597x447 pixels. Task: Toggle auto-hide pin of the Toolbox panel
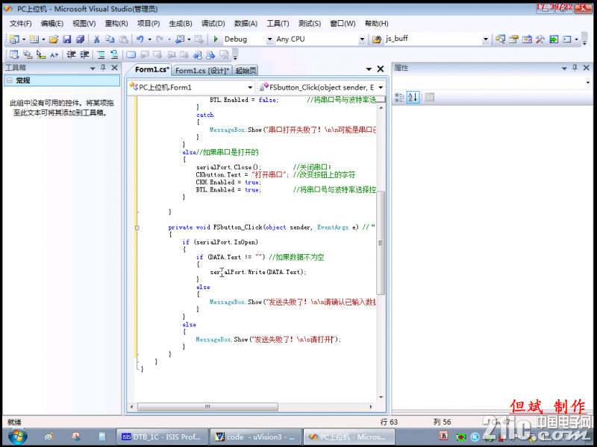point(103,68)
